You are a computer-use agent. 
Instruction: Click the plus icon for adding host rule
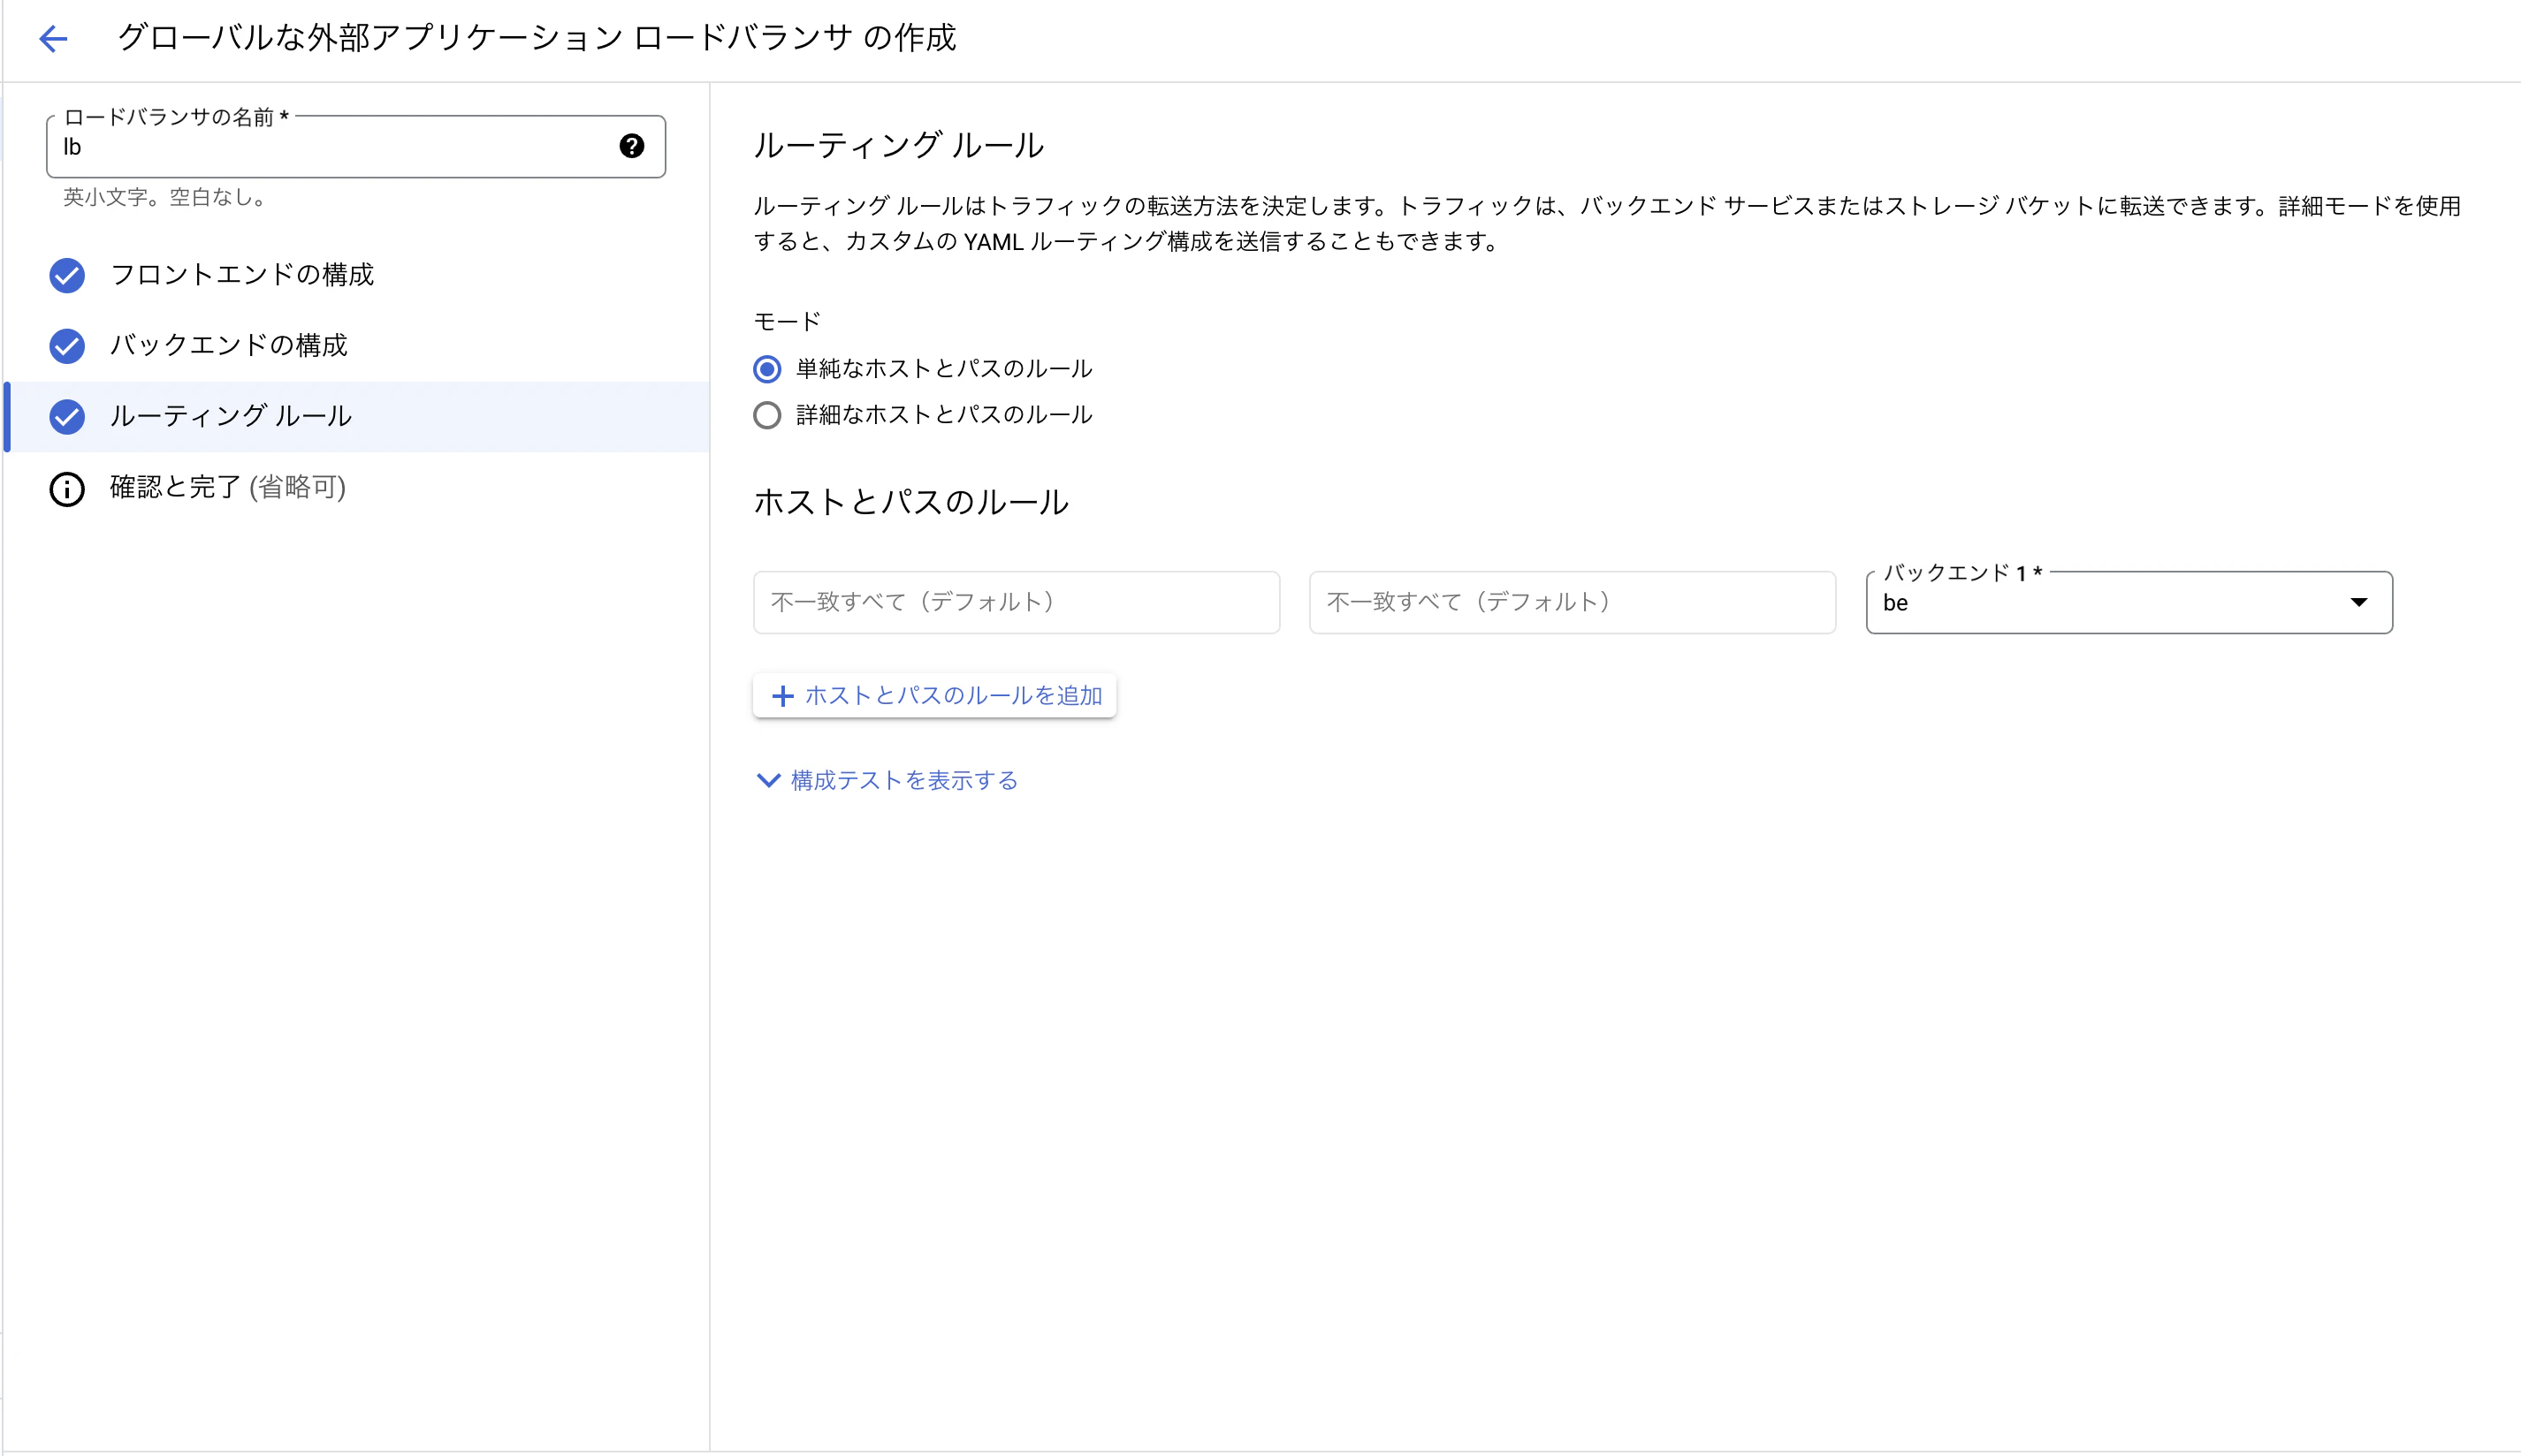click(782, 696)
